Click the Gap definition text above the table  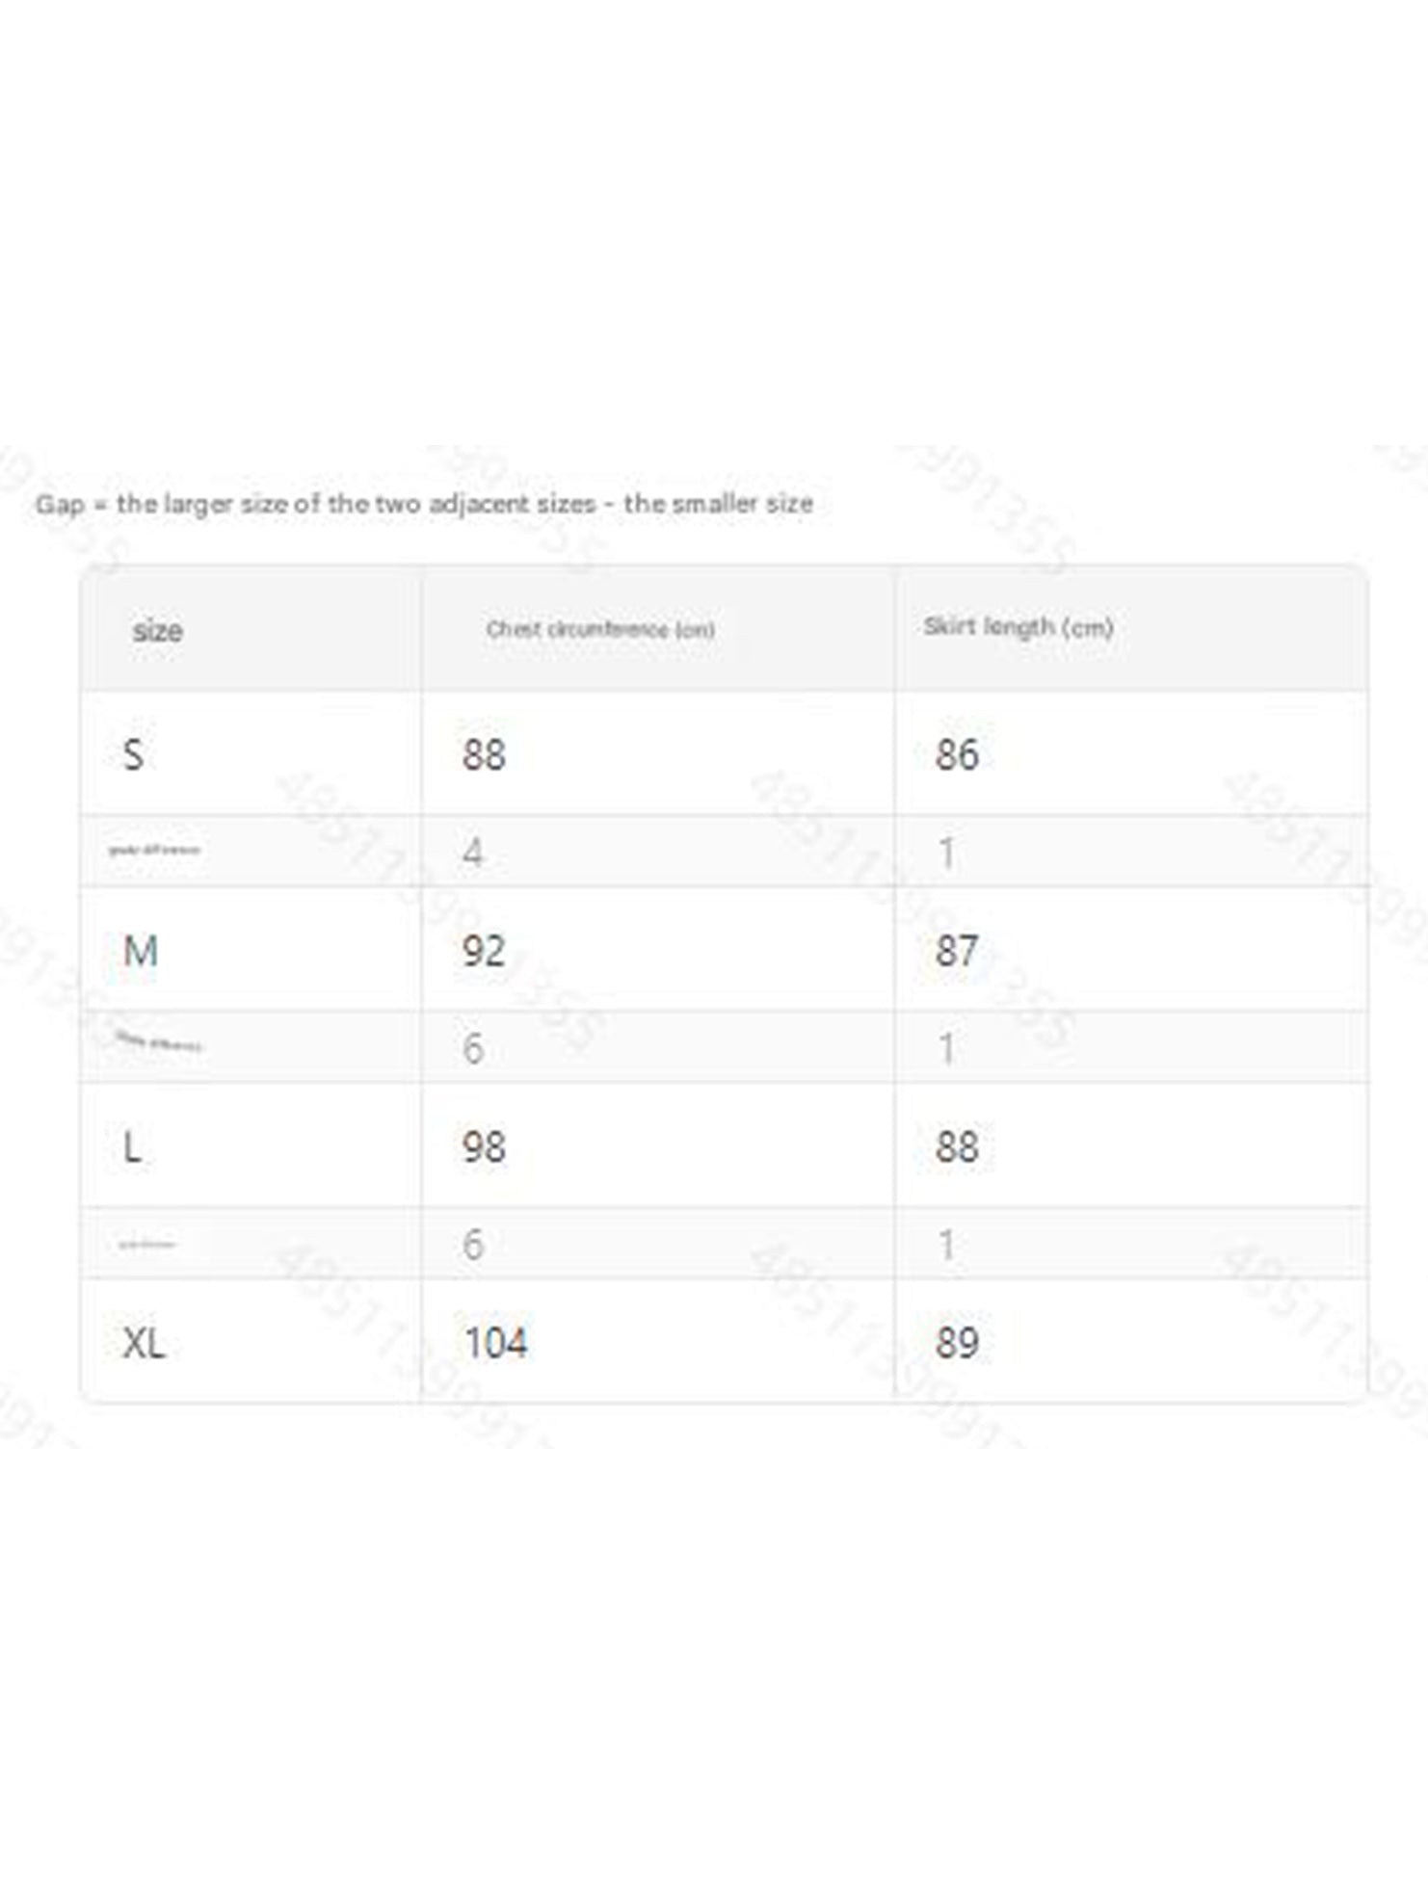pyautogui.click(x=424, y=504)
